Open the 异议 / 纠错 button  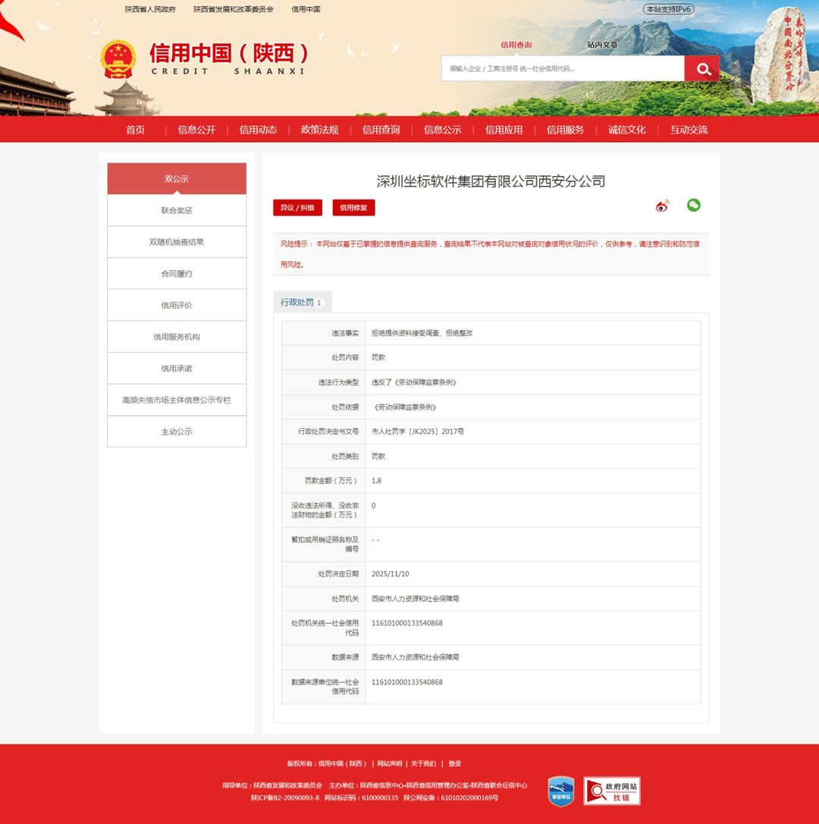coord(297,207)
